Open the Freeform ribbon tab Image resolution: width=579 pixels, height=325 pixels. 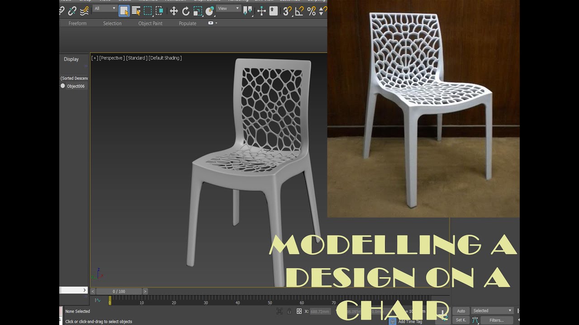pyautogui.click(x=77, y=23)
